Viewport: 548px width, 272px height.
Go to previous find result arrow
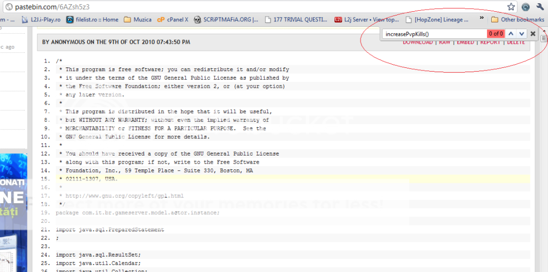(511, 34)
